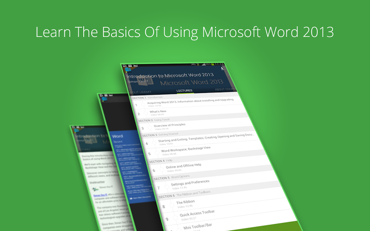Select 'SECTION 2 Using Touch' header
This screenshot has width=370, height=231.
tap(154, 120)
